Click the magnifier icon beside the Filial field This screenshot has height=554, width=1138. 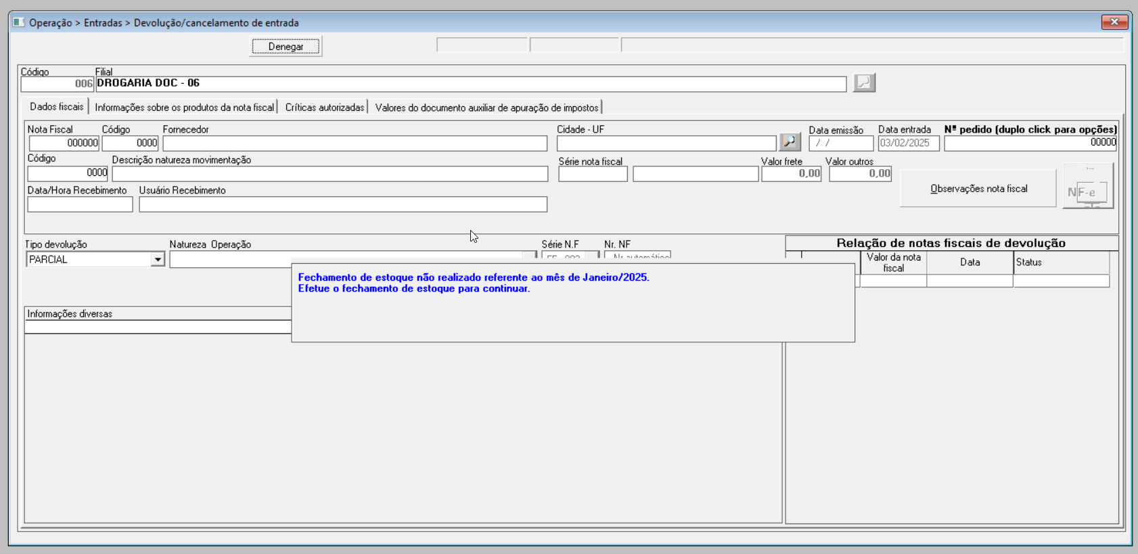pyautogui.click(x=864, y=83)
